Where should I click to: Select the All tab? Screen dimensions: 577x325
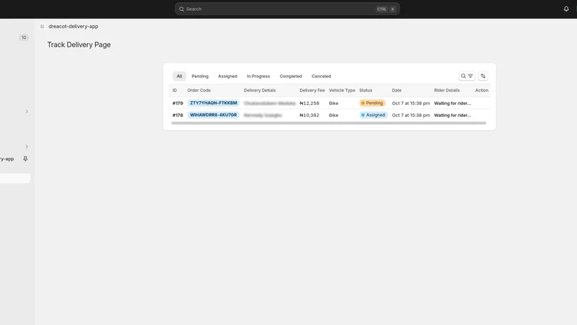click(179, 77)
